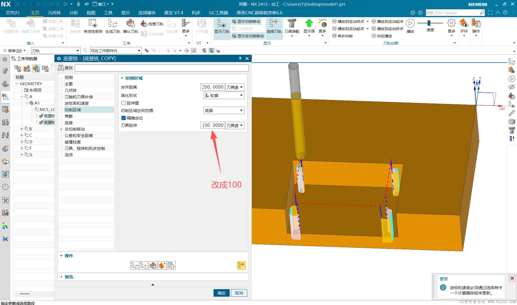Viewport: 517px width, 305px height.
Task: Open the history clock icon in sidebar
Action: pos(5,187)
